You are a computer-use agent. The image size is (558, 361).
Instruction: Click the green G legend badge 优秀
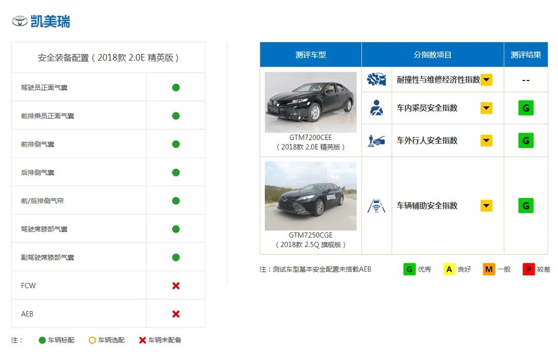(x=409, y=269)
